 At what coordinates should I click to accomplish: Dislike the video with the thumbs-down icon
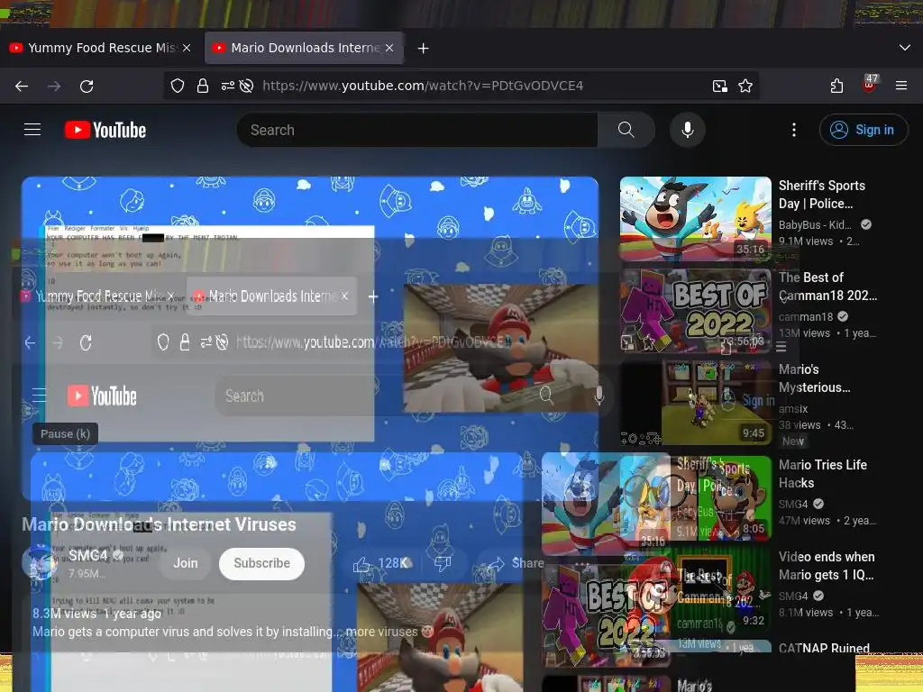[442, 564]
